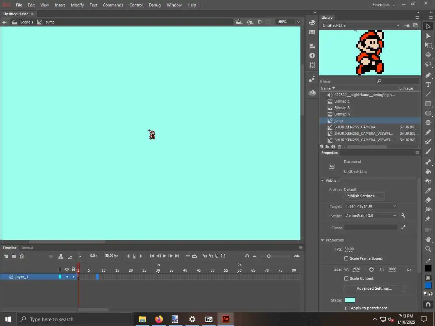
Task: Open the Essentials workspace dropdown
Action: pyautogui.click(x=383, y=5)
